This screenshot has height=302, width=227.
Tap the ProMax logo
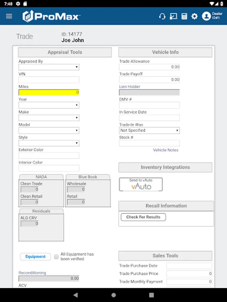(51, 16)
